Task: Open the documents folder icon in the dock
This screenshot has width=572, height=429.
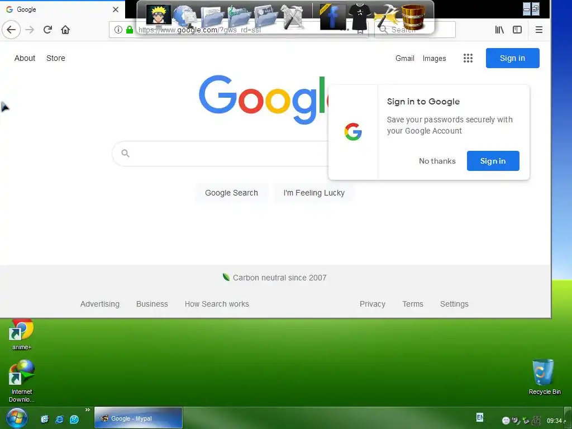Action: point(212,17)
